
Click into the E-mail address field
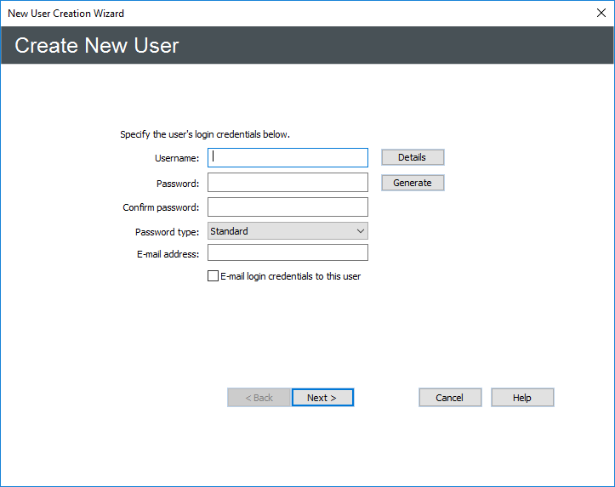coord(288,253)
